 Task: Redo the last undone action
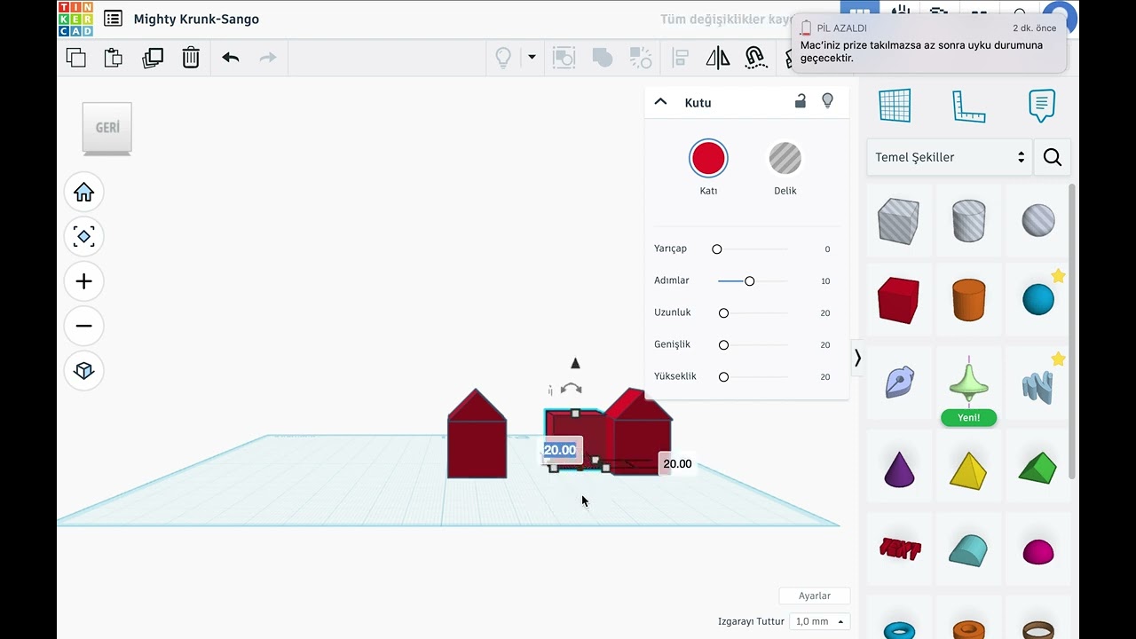pos(267,58)
